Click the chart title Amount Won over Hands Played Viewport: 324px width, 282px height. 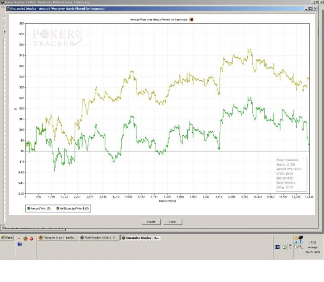pyautogui.click(x=158, y=19)
